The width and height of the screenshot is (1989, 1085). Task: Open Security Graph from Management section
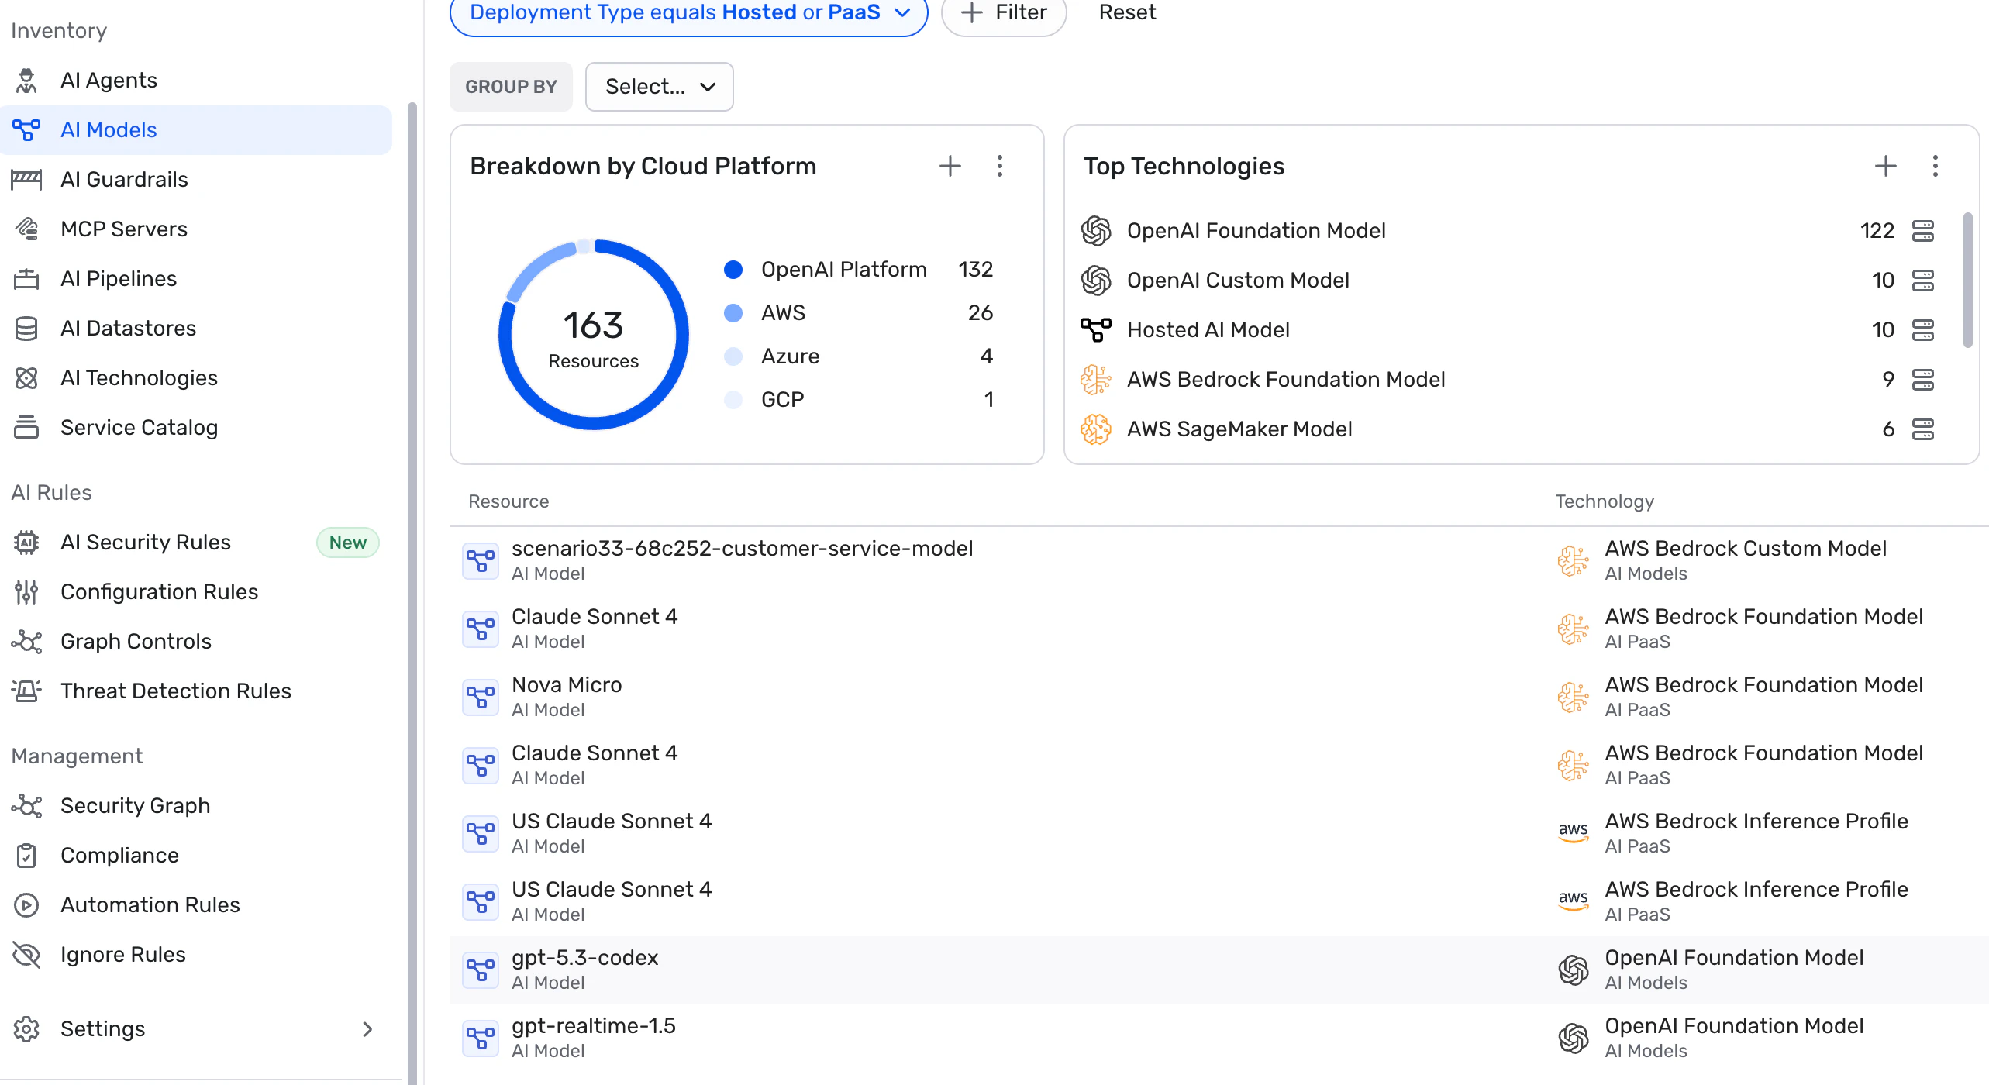pyautogui.click(x=135, y=806)
